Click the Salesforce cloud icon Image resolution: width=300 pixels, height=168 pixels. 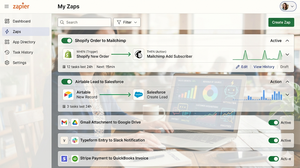coord(139,95)
